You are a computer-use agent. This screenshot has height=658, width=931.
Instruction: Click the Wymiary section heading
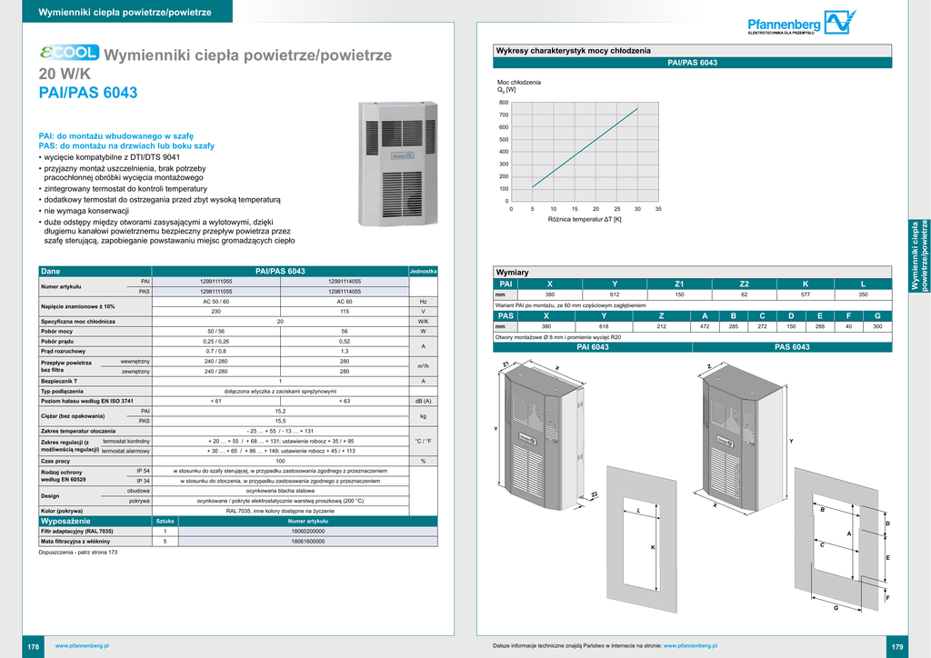point(512,273)
